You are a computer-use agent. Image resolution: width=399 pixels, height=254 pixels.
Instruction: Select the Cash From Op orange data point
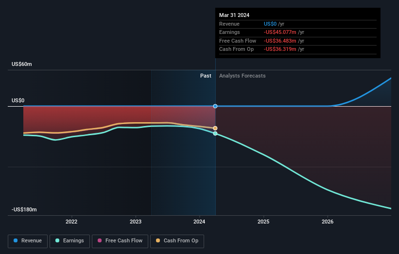tap(215, 128)
